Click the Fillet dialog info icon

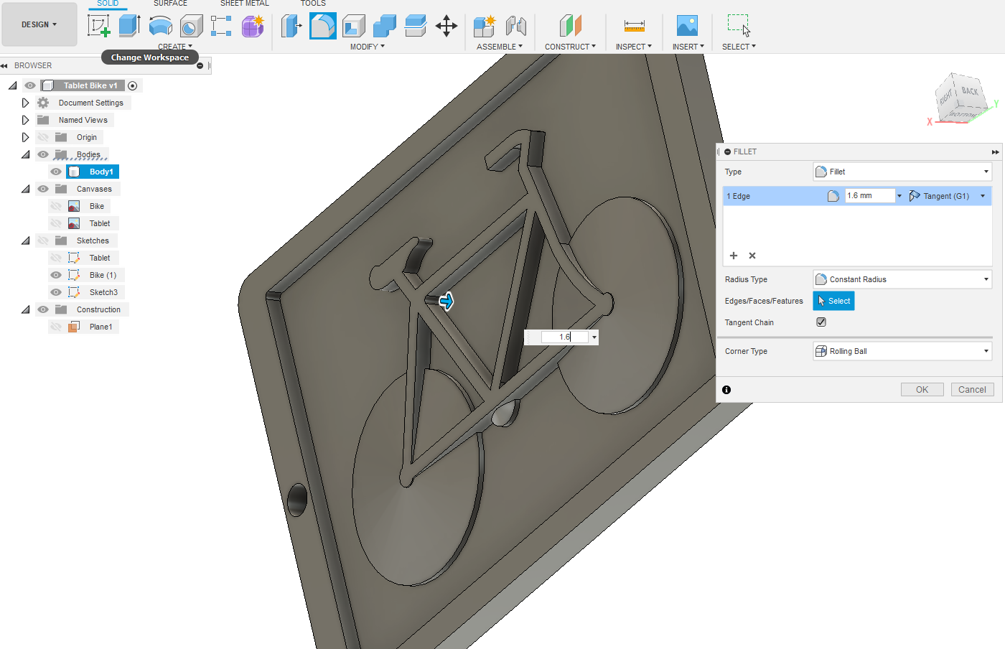726,390
